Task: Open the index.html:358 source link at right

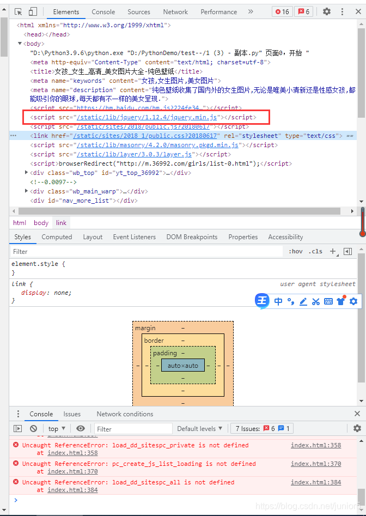Action: pos(316,445)
